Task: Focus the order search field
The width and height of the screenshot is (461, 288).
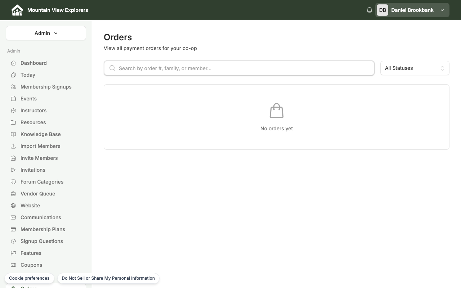Action: click(x=239, y=68)
